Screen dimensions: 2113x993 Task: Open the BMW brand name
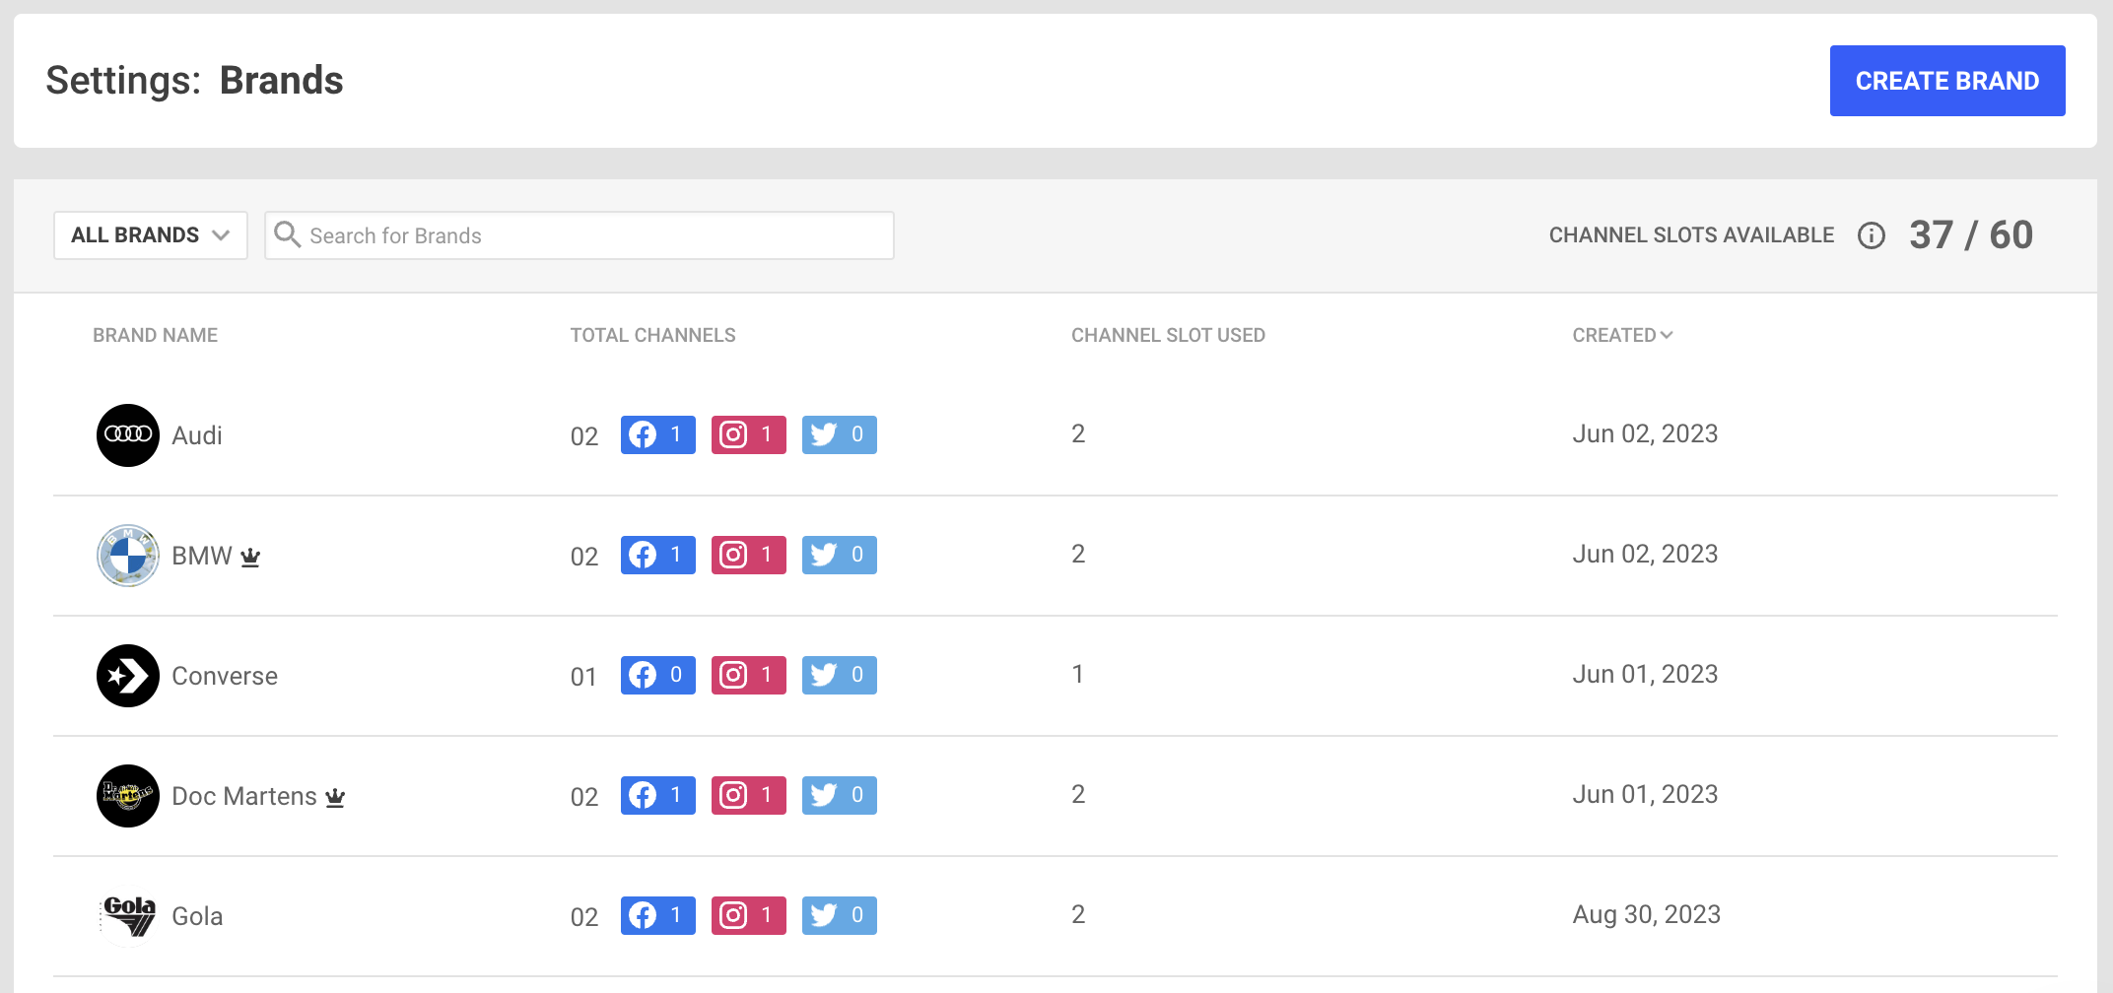point(202,556)
